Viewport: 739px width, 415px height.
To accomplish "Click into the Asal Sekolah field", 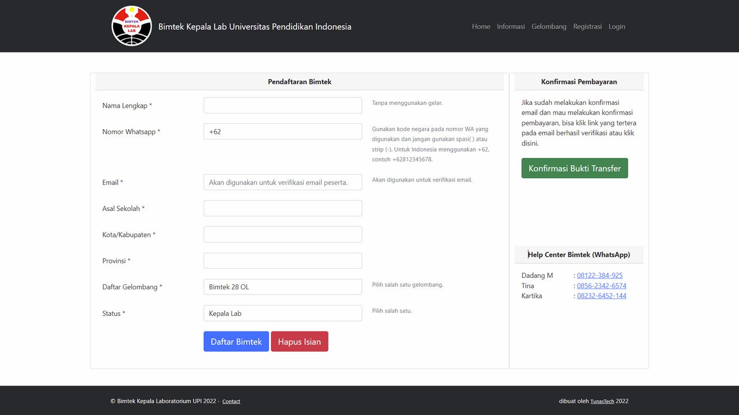I will [x=282, y=208].
